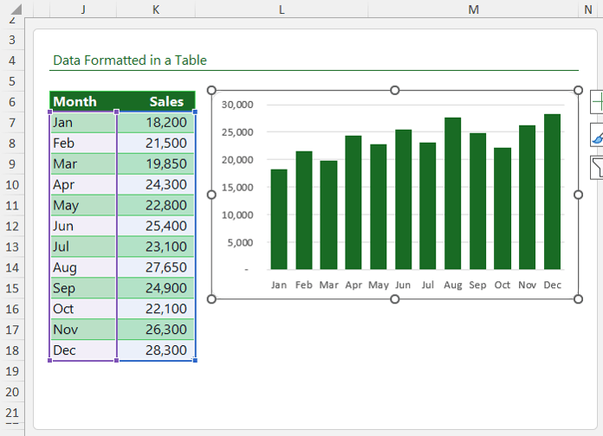603x436 pixels.
Task: Click the Oct cell in Month column
Action: tap(83, 309)
